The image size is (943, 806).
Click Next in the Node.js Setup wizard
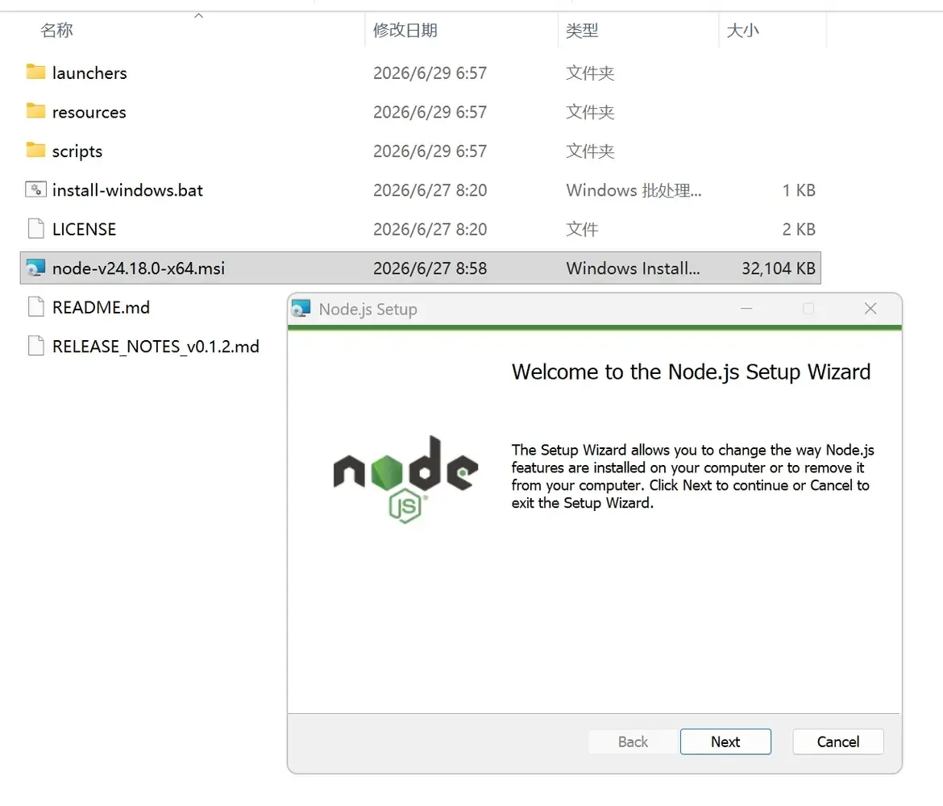[x=725, y=742]
